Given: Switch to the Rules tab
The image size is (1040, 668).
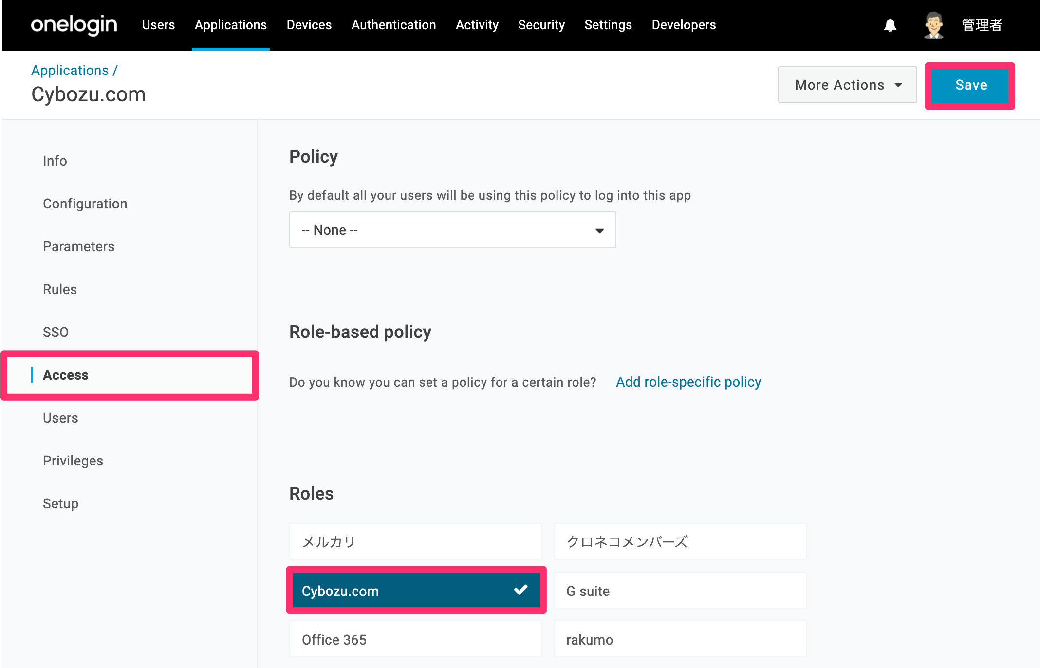Looking at the screenshot, I should pos(60,289).
